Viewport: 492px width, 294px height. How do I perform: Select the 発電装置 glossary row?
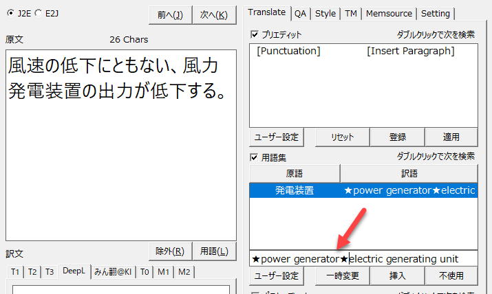[x=363, y=190]
